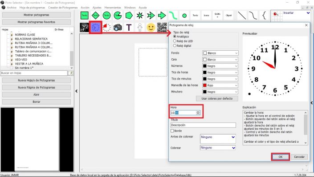Open the Números color dropdown
The width and height of the screenshot is (314, 177).
[220, 66]
